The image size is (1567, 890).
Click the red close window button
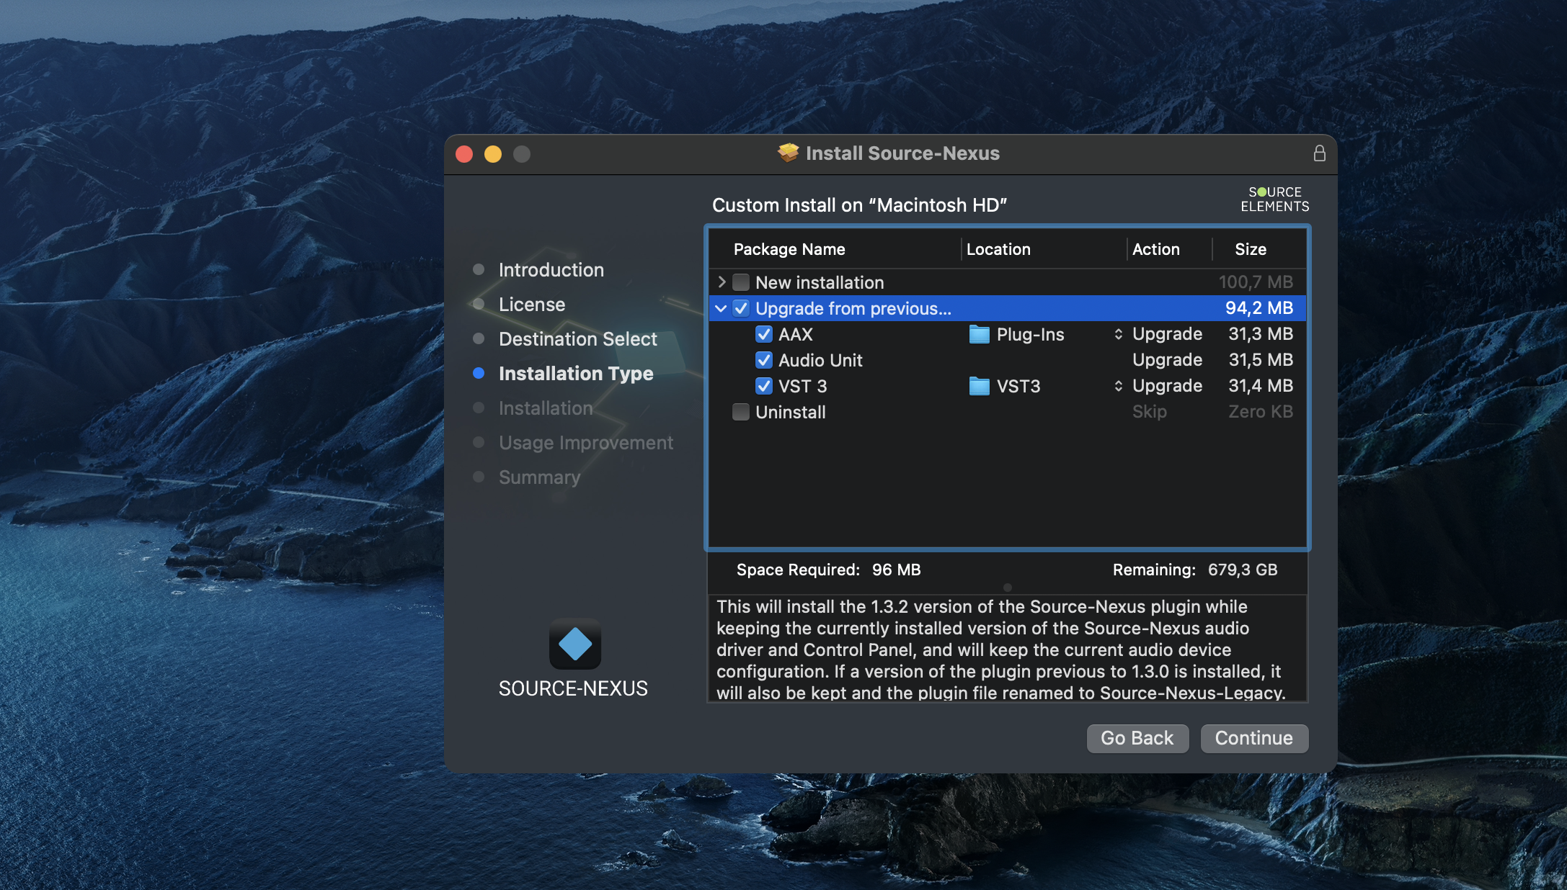coord(464,154)
